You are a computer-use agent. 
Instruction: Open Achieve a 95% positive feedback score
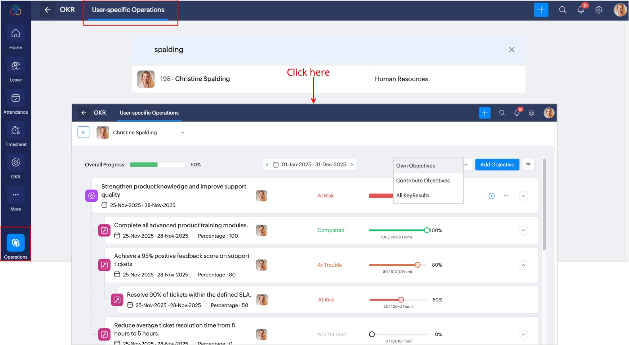182,260
